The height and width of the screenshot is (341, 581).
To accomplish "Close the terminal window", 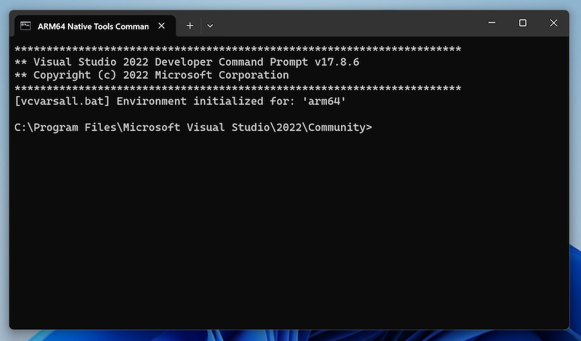I will point(553,23).
